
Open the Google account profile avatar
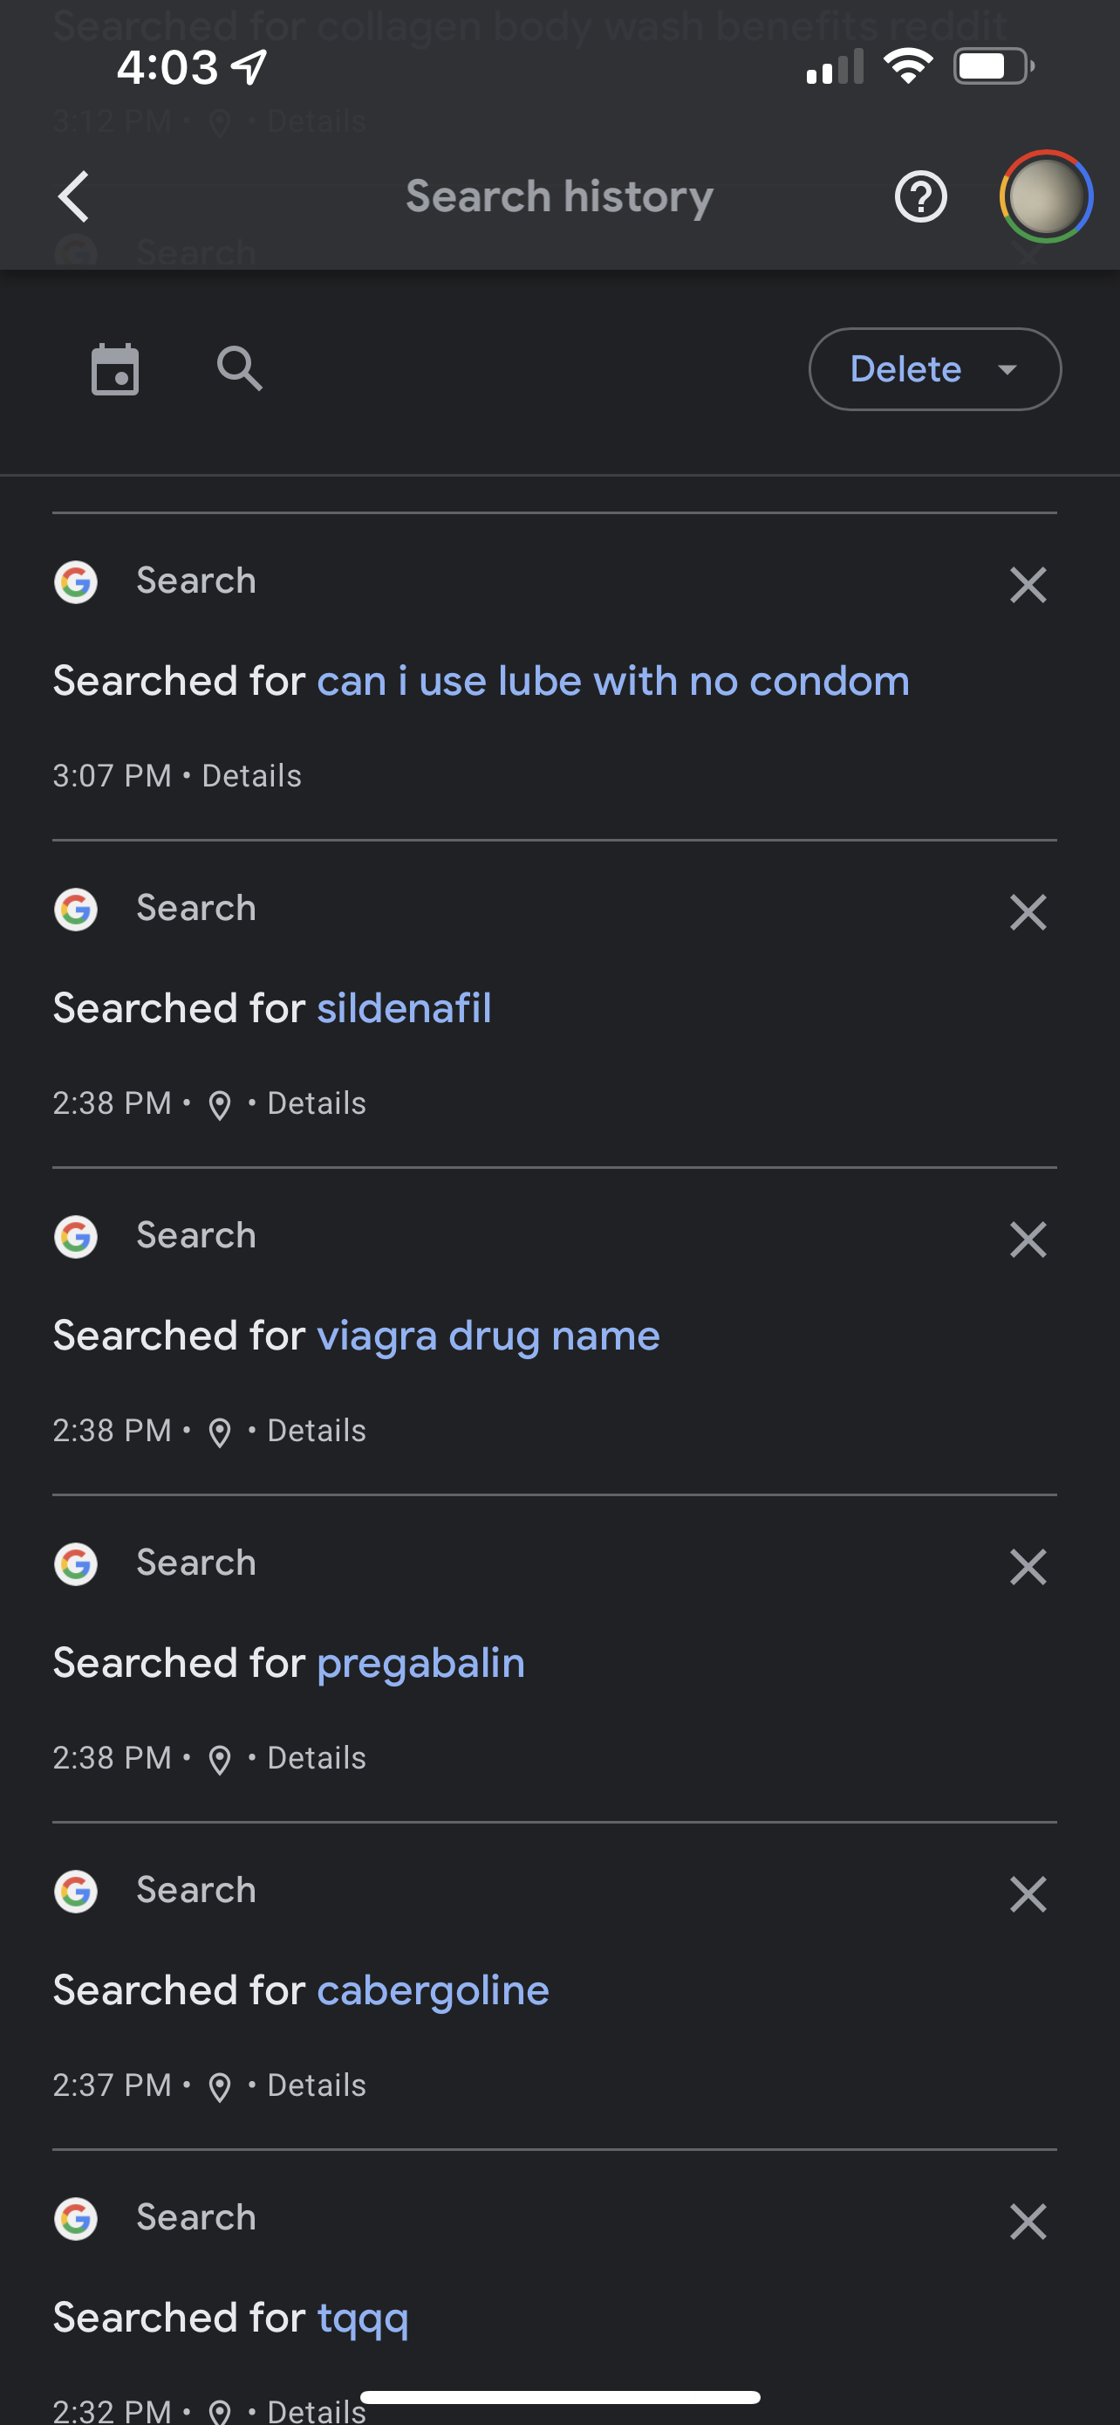(x=1045, y=196)
